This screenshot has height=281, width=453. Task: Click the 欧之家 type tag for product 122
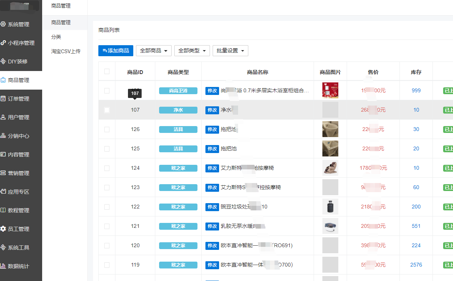pos(178,207)
